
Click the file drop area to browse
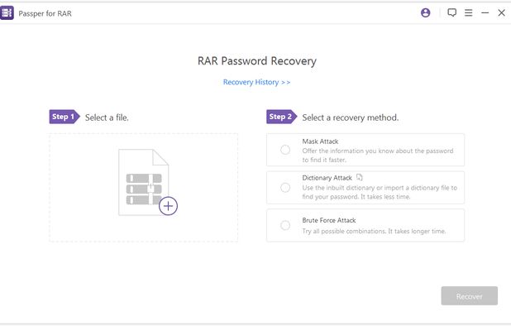pos(143,188)
